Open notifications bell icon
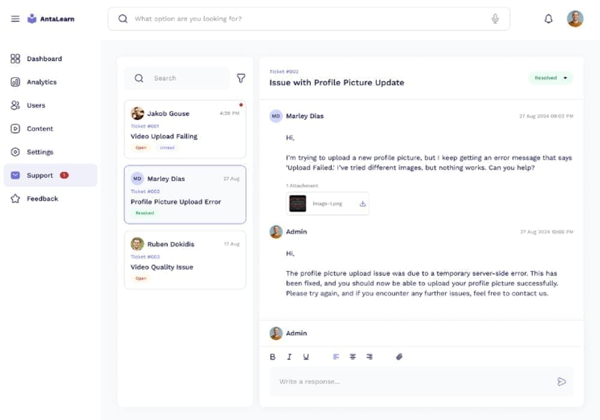 pyautogui.click(x=548, y=19)
